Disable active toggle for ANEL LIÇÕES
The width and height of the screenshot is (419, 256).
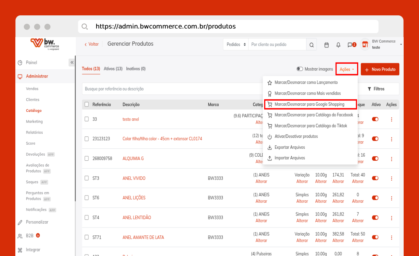coord(375,198)
